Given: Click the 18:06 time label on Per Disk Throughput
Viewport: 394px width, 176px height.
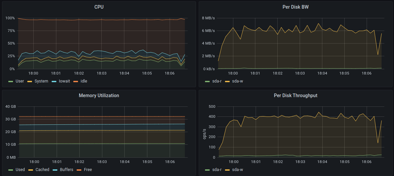Looking at the screenshot, I should pyautogui.click(x=367, y=162).
